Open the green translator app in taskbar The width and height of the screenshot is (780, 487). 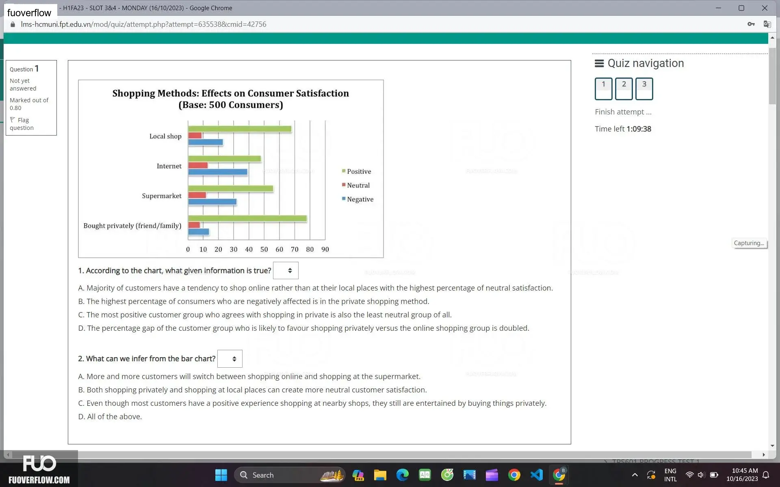click(x=425, y=475)
